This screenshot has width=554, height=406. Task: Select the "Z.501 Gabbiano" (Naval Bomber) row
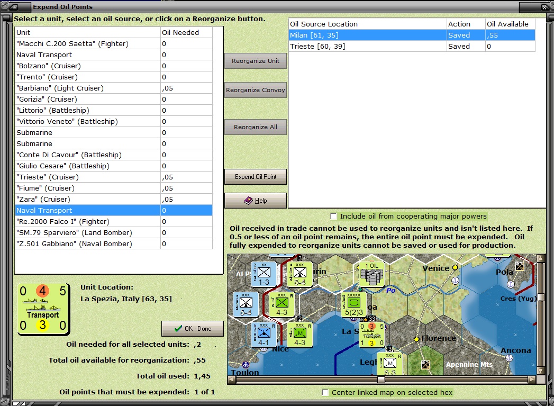pyautogui.click(x=114, y=244)
